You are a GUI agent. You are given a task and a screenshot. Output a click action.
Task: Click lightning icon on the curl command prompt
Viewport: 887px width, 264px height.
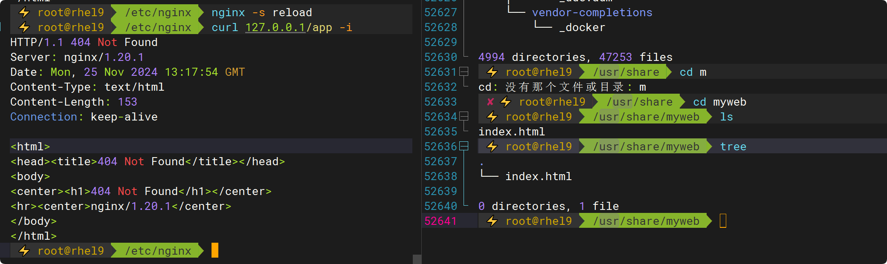[24, 27]
